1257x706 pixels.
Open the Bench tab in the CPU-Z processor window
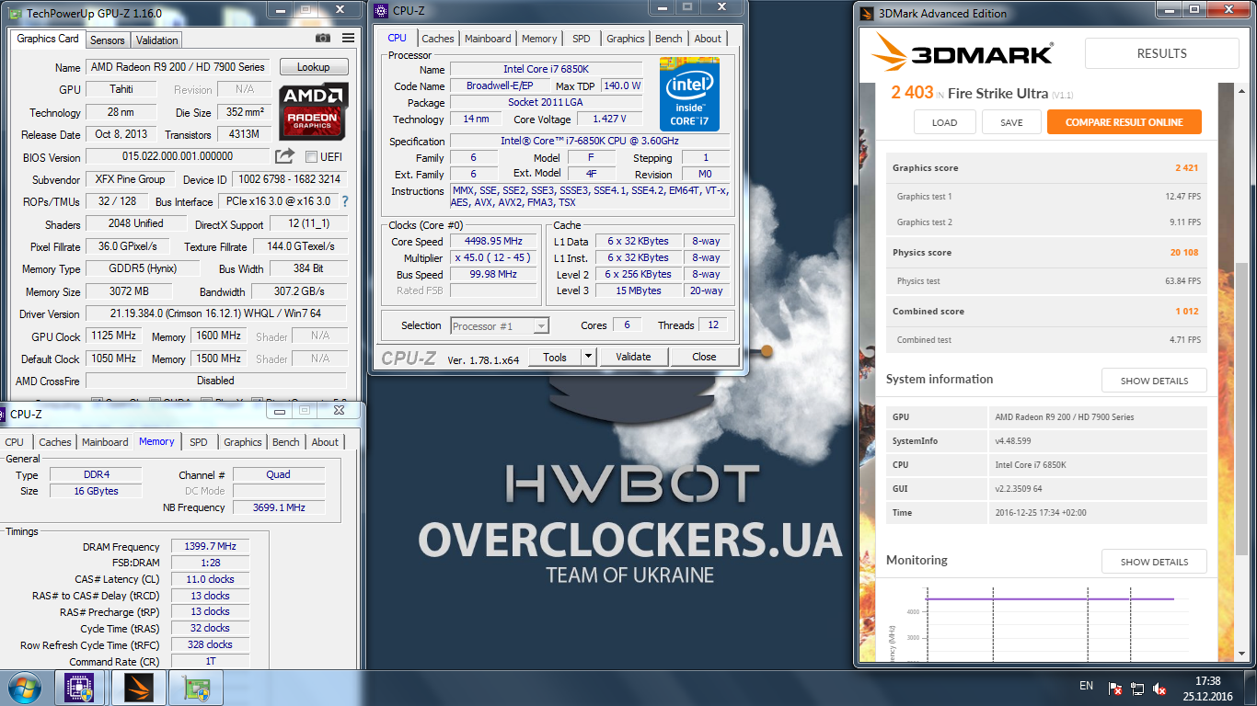coord(669,39)
